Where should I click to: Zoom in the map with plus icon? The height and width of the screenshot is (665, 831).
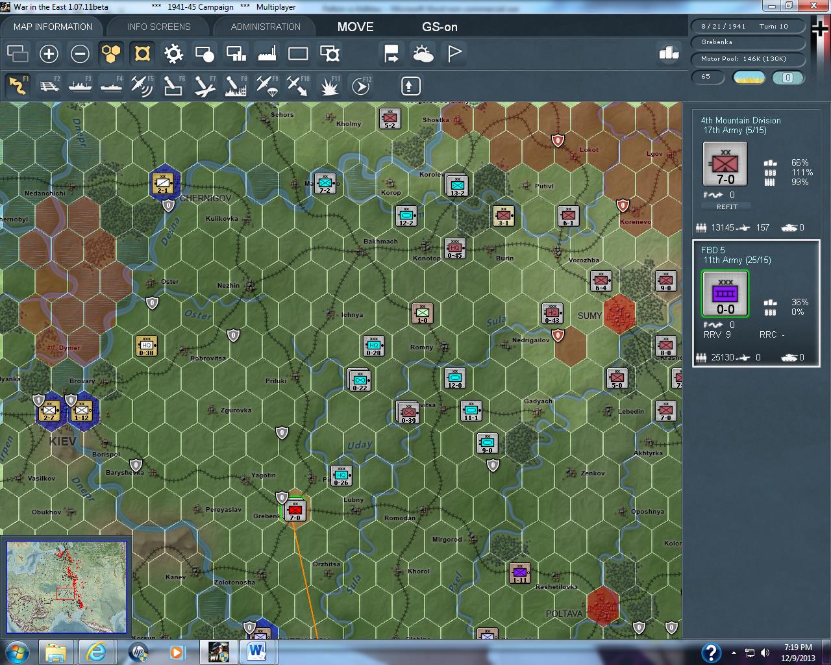click(x=49, y=53)
